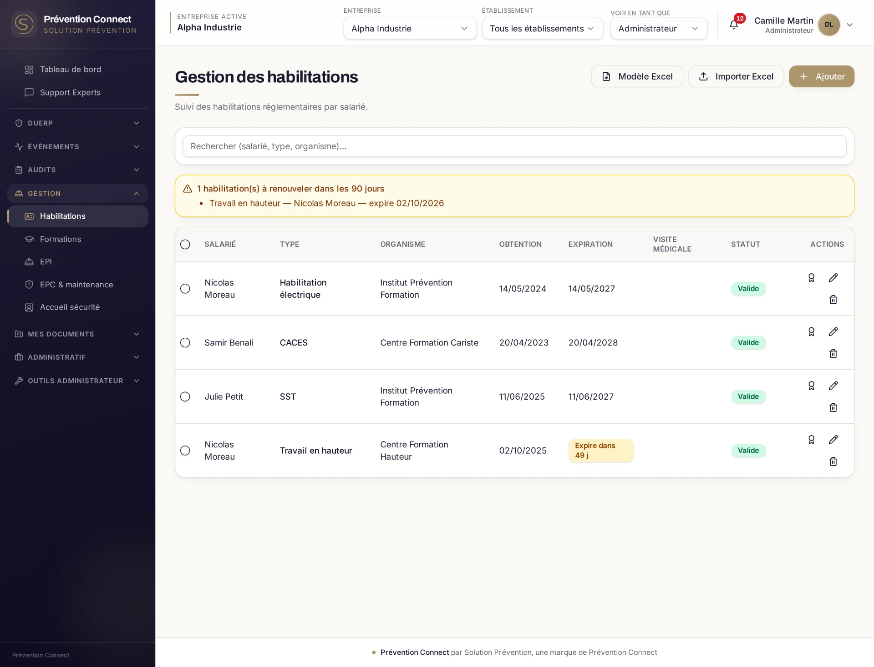Click Centre Formation Cariste organisme cell
874x667 pixels.
click(x=429, y=343)
